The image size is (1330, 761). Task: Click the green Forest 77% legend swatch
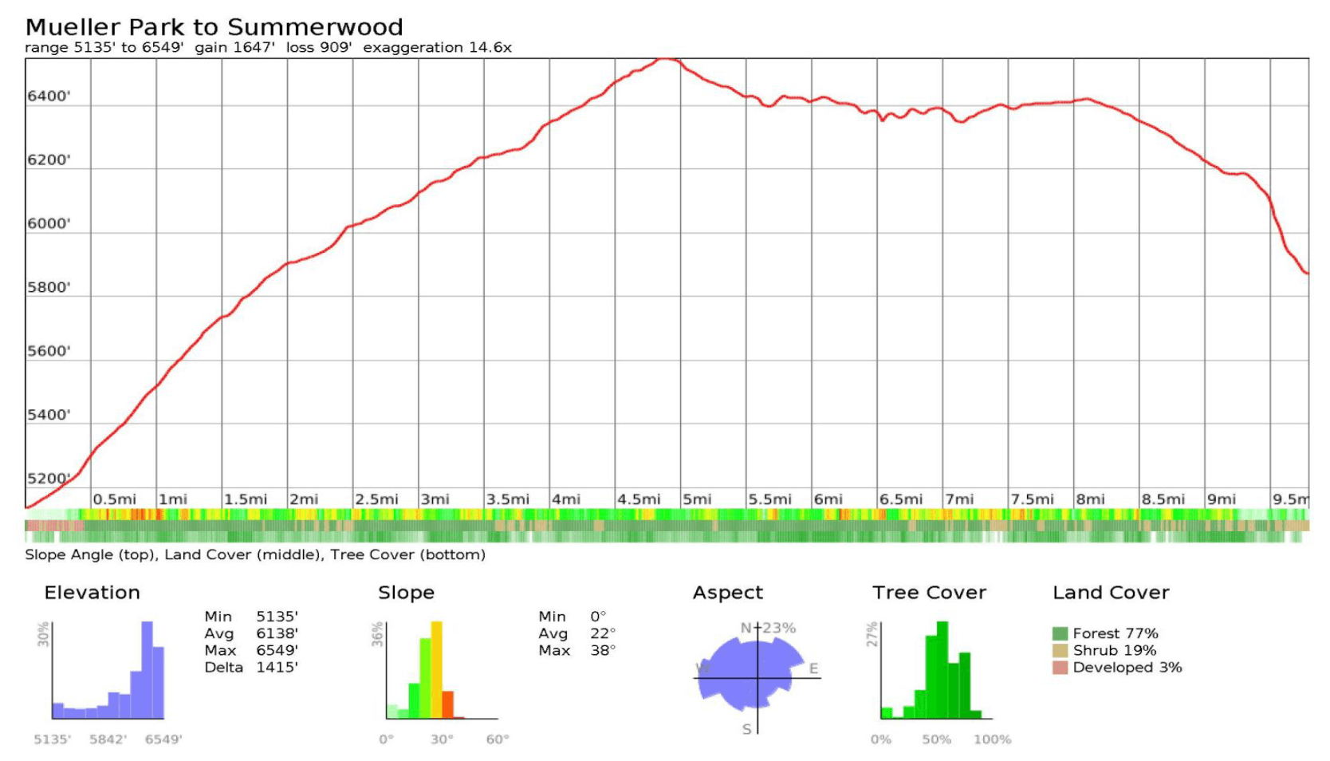pyautogui.click(x=1060, y=634)
